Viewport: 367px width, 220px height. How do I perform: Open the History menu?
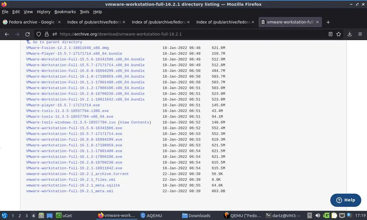[x=44, y=12]
